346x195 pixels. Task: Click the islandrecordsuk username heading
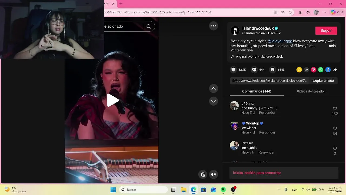coord(258,28)
